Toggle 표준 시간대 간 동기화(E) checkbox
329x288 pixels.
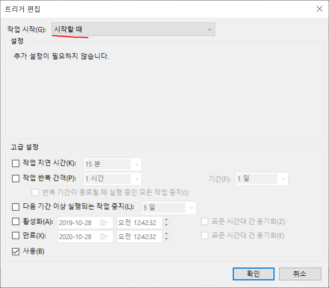[205, 236]
